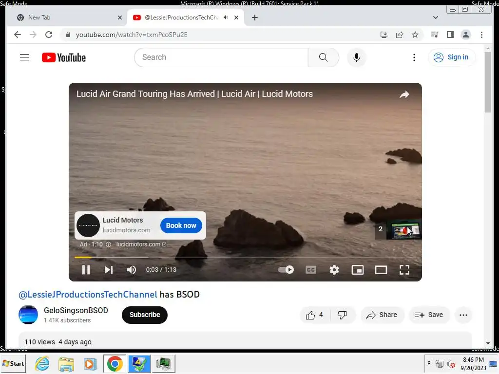
Task: Switch to theater mode
Action: pos(381,270)
